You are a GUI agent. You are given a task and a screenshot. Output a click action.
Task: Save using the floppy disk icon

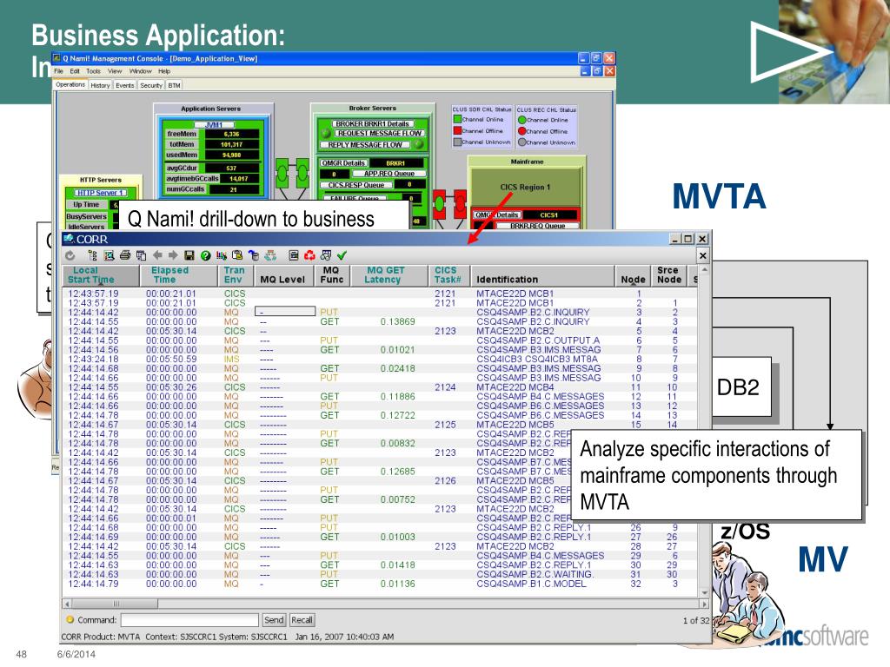pos(189,255)
